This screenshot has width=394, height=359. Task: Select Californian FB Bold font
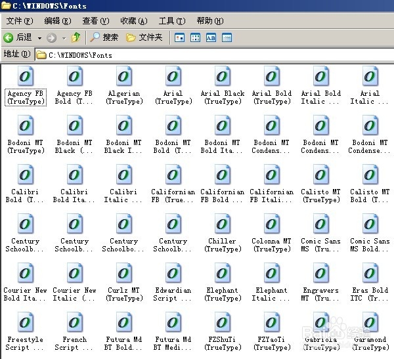point(223,184)
